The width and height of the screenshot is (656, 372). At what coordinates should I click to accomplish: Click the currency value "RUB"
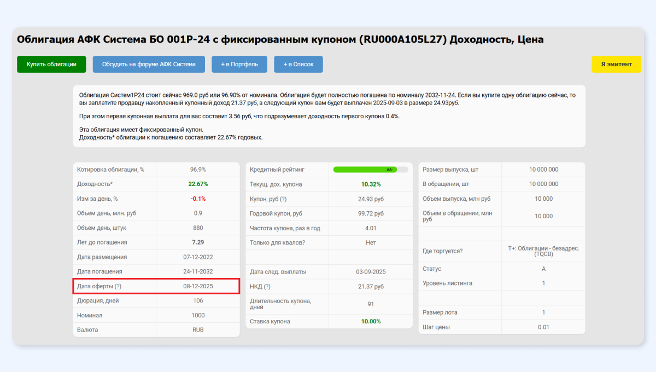click(198, 330)
